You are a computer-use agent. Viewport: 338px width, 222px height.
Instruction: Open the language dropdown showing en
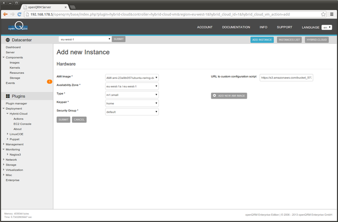tap(327, 28)
